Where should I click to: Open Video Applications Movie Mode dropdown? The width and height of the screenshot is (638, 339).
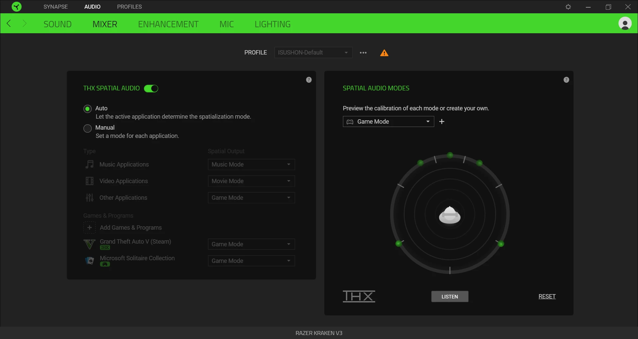pyautogui.click(x=251, y=181)
